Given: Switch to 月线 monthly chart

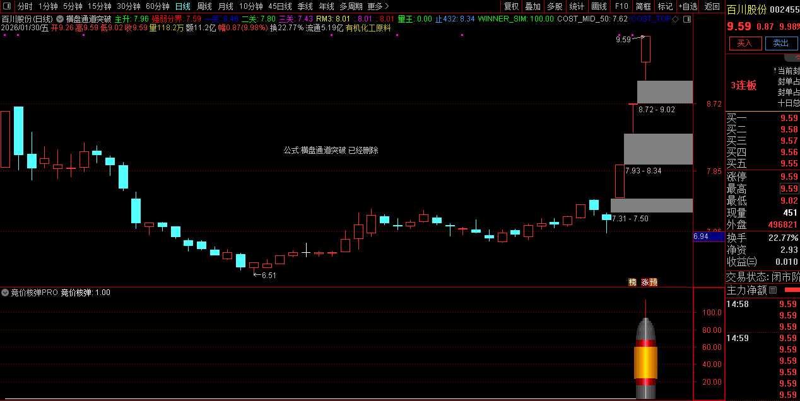Looking at the screenshot, I should coord(225,6).
